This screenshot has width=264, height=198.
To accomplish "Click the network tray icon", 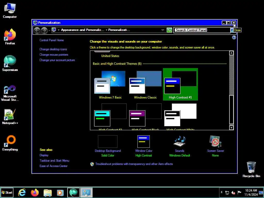I will (x=227, y=193).
